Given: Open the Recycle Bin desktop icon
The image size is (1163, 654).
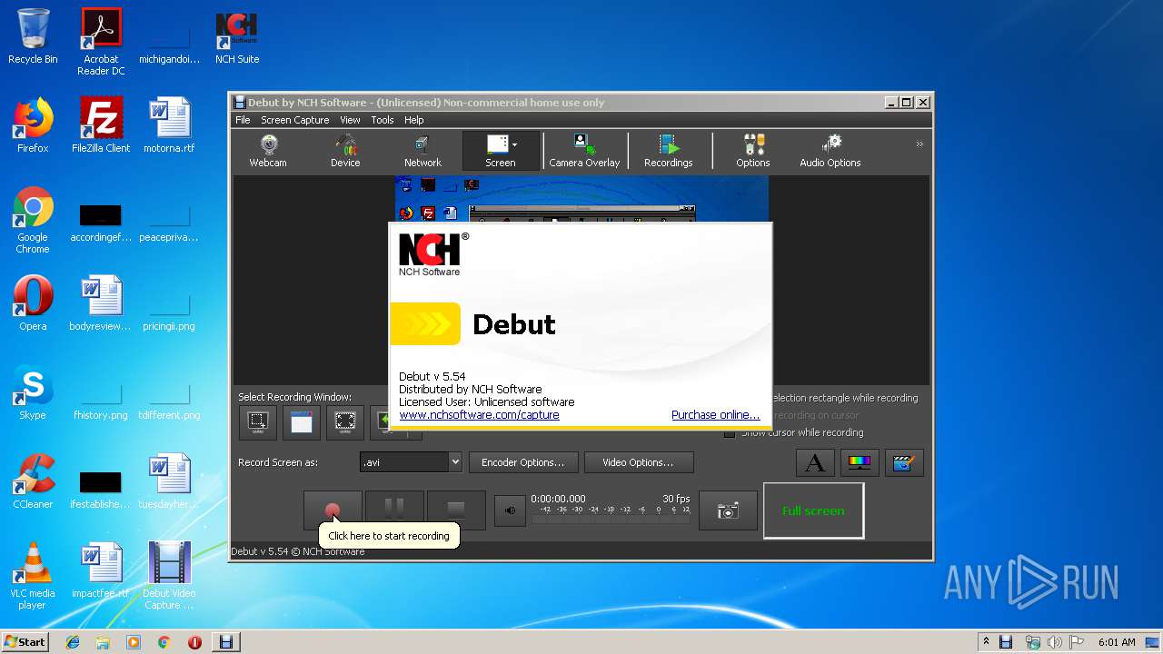Looking at the screenshot, I should click(x=33, y=36).
